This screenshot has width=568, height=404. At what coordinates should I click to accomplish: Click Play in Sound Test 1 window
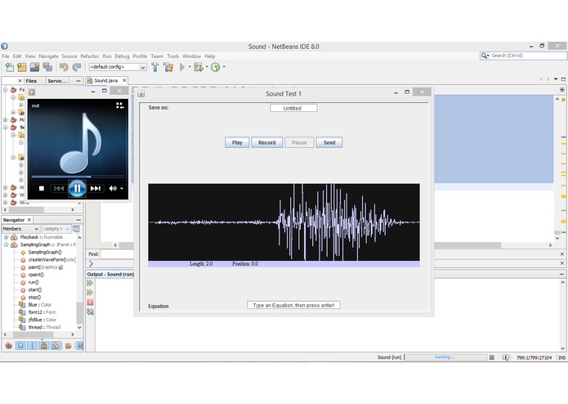[237, 142]
